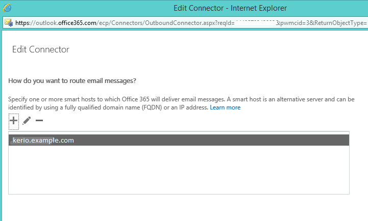Click the 'Edit Connector' page heading
The image size is (368, 221).
[x=40, y=49]
